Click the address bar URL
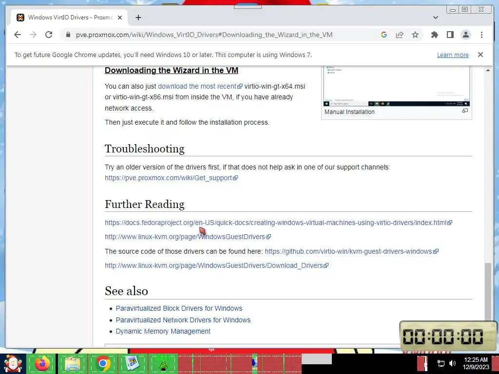This screenshot has height=374, width=499. click(204, 35)
